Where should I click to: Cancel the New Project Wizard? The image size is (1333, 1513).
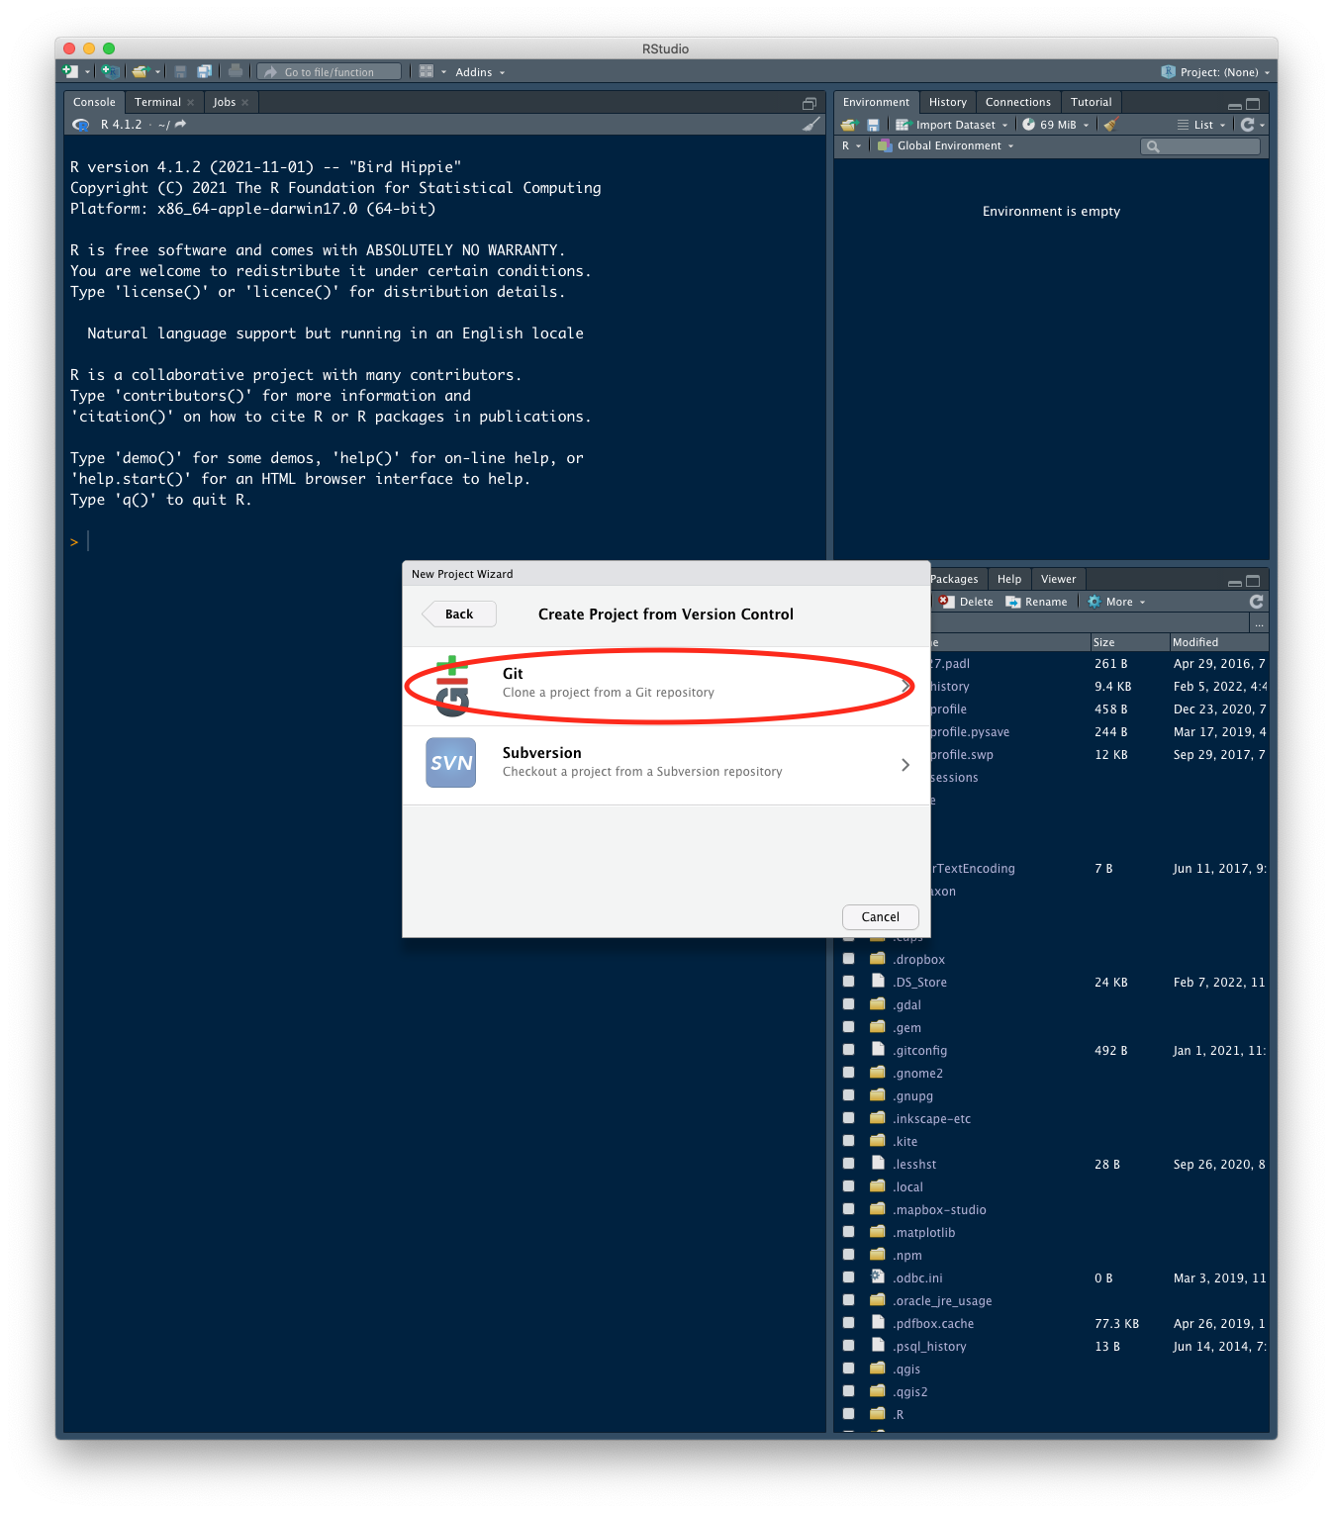[x=880, y=917]
